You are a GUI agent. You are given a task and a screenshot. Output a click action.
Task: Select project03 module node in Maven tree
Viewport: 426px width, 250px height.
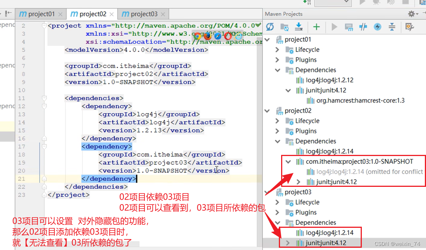[x=298, y=192]
